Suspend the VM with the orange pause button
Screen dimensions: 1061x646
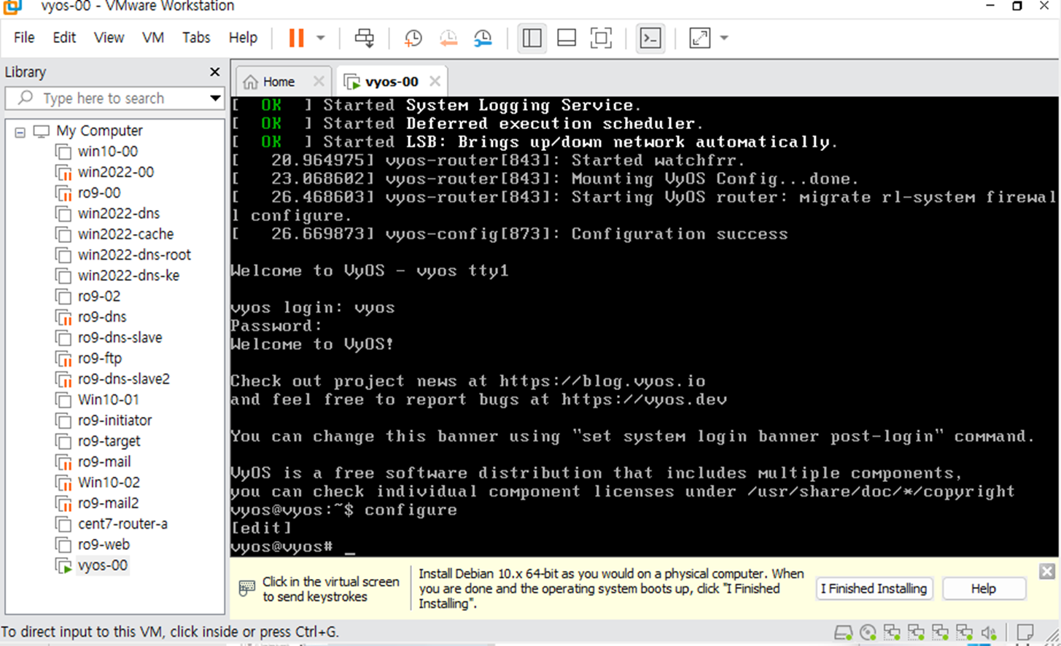[x=296, y=38]
